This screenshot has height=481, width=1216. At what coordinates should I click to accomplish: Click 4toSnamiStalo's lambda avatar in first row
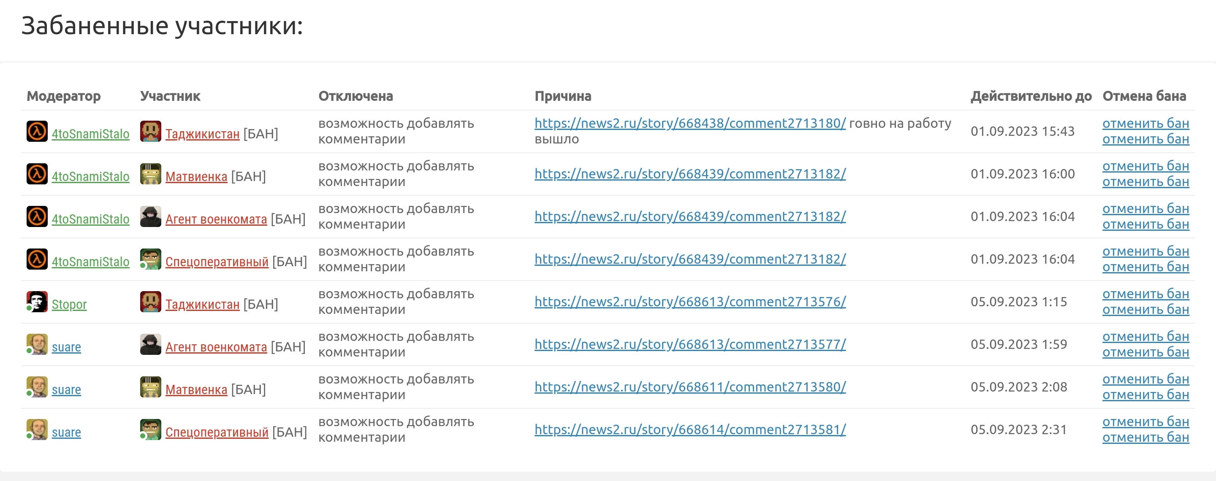click(37, 132)
